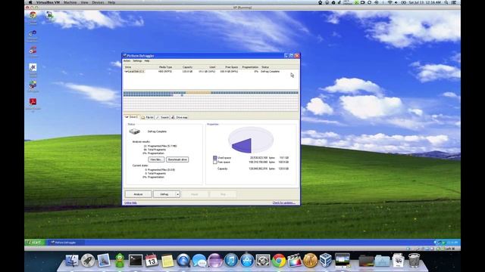Select the Local Disk (C:) row
The height and width of the screenshot is (272, 485).
(x=211, y=71)
